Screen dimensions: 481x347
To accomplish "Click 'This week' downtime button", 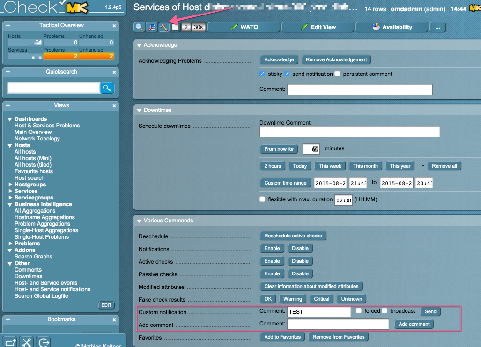I will 330,166.
